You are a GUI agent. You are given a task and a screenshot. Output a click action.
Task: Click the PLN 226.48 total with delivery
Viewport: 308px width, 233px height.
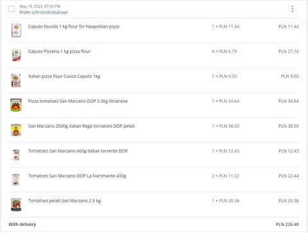pyautogui.click(x=287, y=225)
